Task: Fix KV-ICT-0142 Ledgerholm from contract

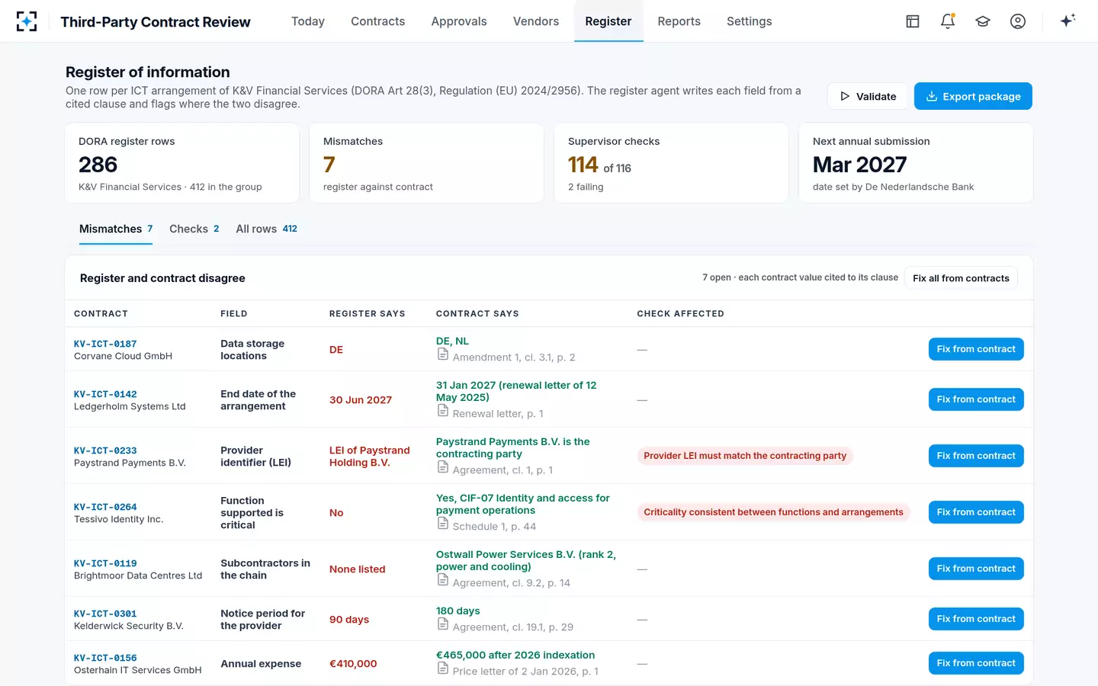Action: (976, 399)
